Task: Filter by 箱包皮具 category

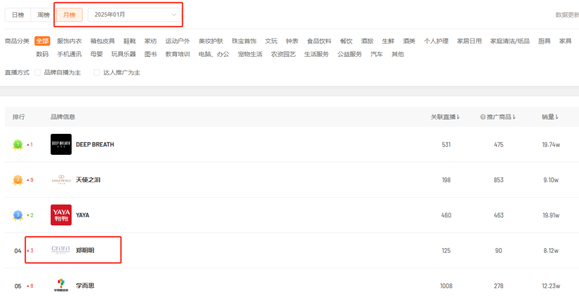Action: click(x=102, y=41)
